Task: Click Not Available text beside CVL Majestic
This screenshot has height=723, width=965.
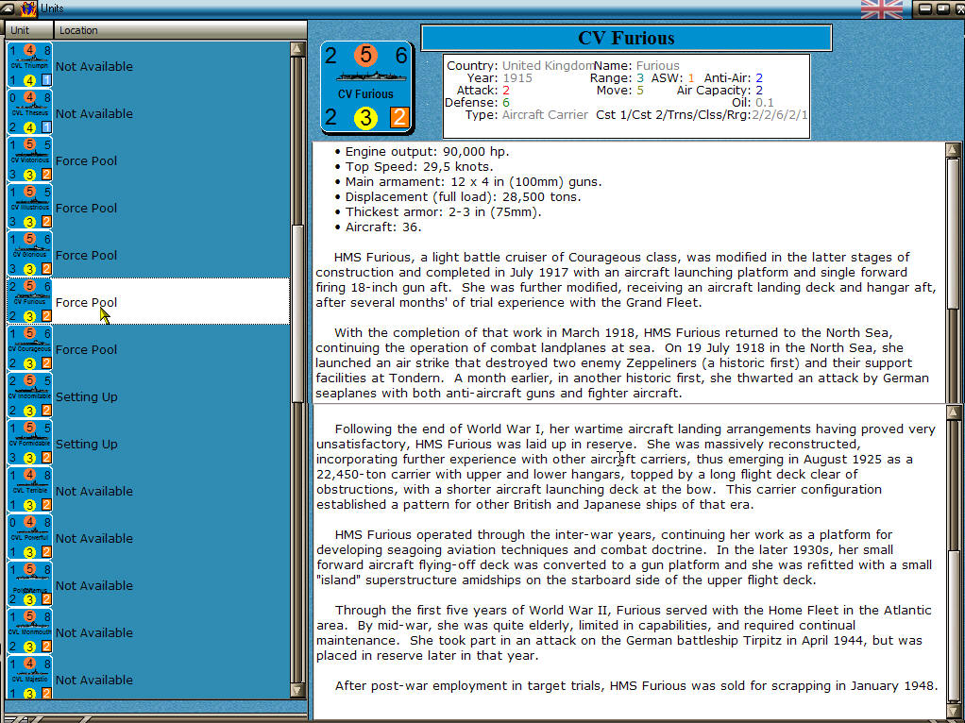Action: (94, 680)
